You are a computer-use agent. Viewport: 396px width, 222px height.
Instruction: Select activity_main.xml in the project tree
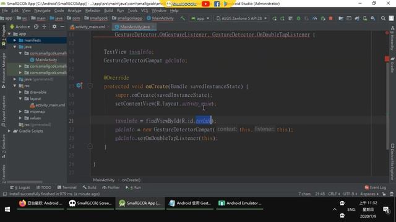[48, 105]
